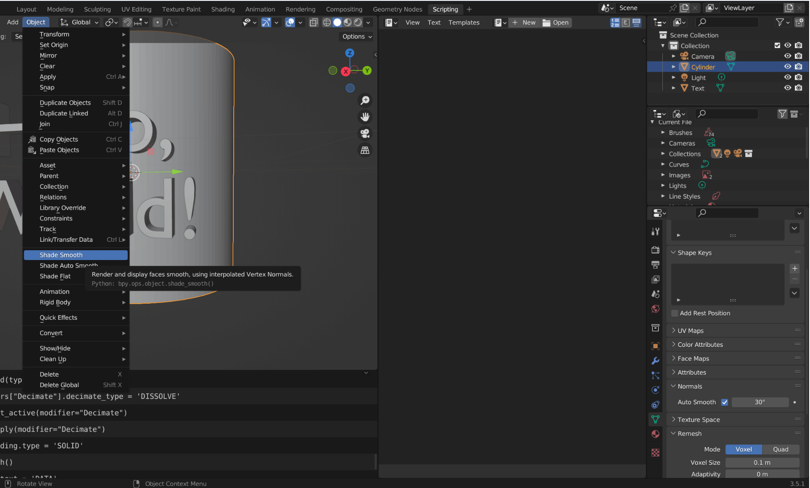This screenshot has height=488, width=810.
Task: Click Shade Smooth menu entry
Action: (76, 255)
